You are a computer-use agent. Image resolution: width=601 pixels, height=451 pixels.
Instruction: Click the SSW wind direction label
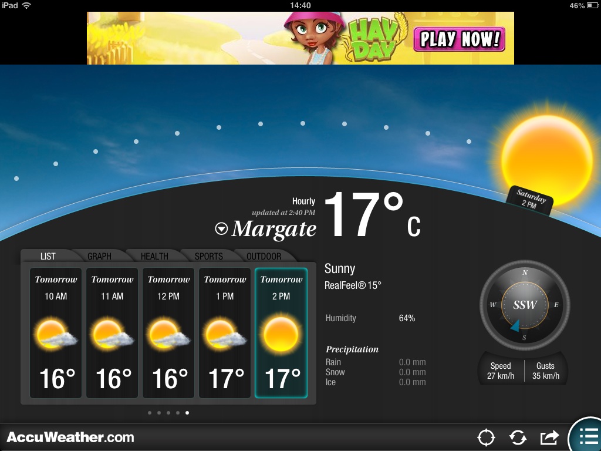click(525, 305)
